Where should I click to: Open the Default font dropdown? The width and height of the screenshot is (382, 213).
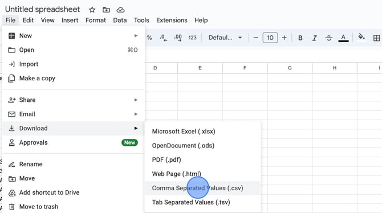coord(225,38)
